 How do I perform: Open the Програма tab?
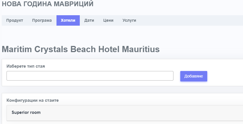coord(42,21)
